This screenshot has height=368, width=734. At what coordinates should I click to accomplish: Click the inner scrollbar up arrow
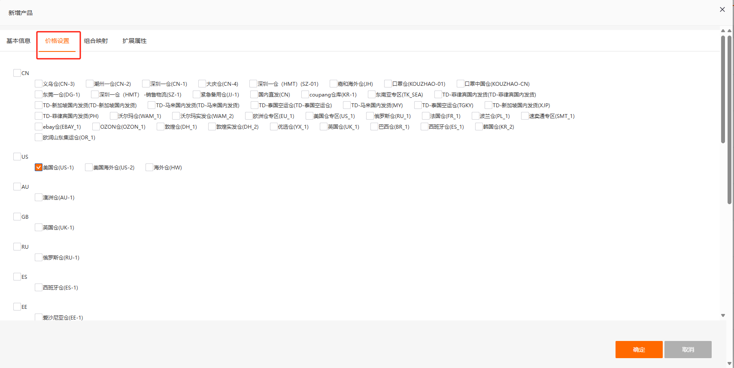pyautogui.click(x=723, y=30)
